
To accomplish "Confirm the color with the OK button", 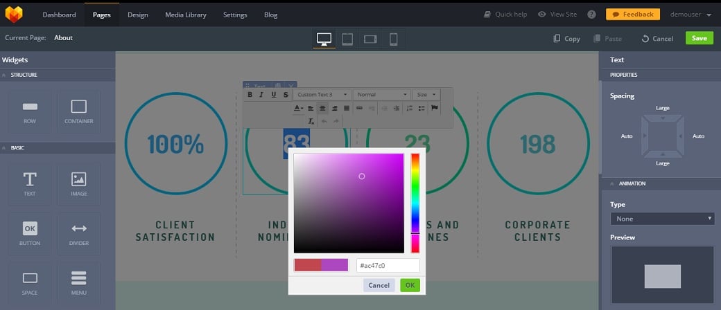I will (410, 285).
